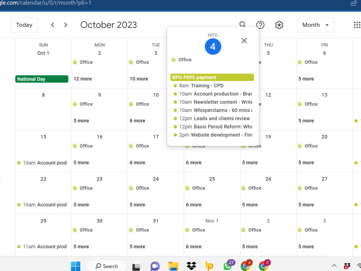The image size is (361, 271).
Task: Show 5 more events on Monday 9
Action: pyautogui.click(x=81, y=121)
